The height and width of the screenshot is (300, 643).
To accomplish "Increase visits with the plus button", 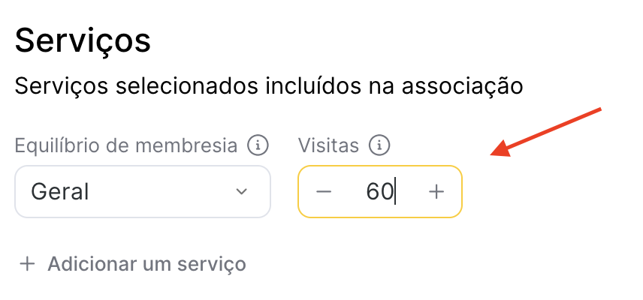I will click(436, 191).
